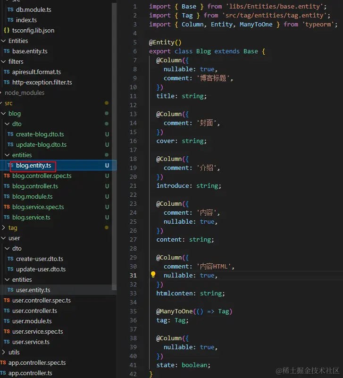Open blog.module.ts file
Screen dimensions: 343x378
(x=32, y=196)
